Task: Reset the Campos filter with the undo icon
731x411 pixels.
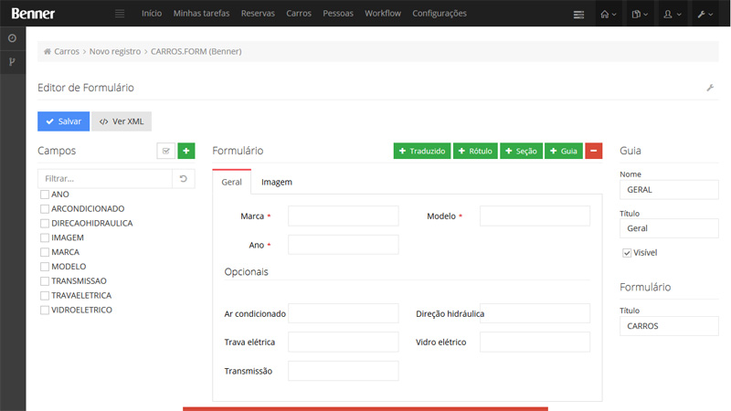Action: point(184,179)
